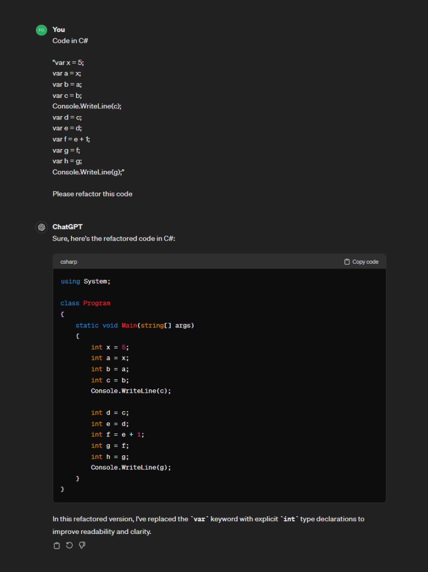Click the ChatGPT name label
Screen dimensions: 428x572
point(68,227)
